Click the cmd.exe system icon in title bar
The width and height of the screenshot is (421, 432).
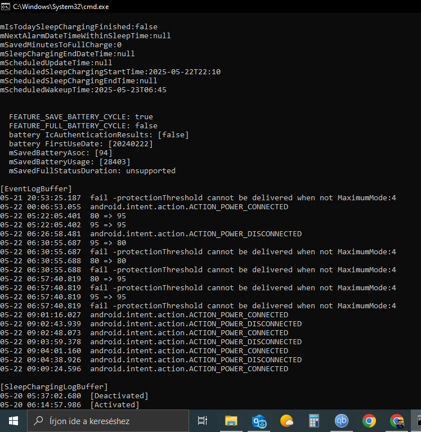pos(5,6)
